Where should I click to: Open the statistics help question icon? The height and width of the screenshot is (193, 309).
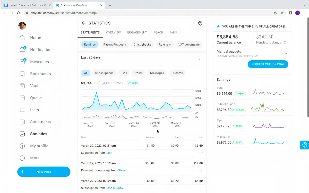pos(200,23)
